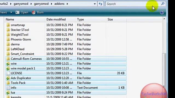Sort by the Size column header
The height and width of the screenshot is (98, 175).
116,19
